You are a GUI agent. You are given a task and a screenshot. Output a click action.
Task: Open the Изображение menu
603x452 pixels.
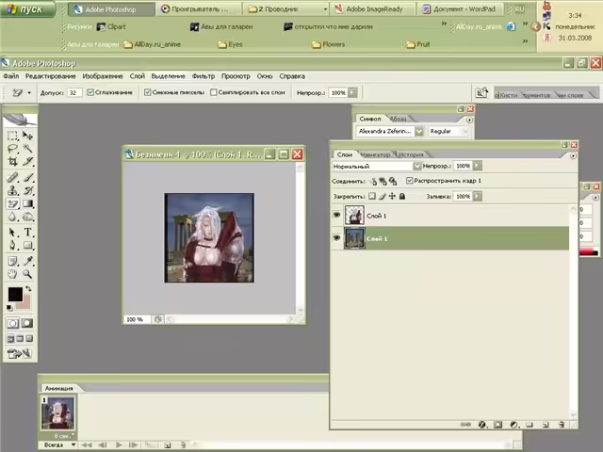point(103,76)
